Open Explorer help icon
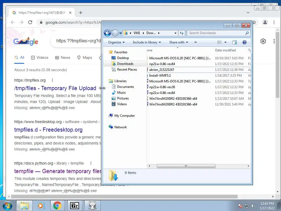 coord(244,42)
